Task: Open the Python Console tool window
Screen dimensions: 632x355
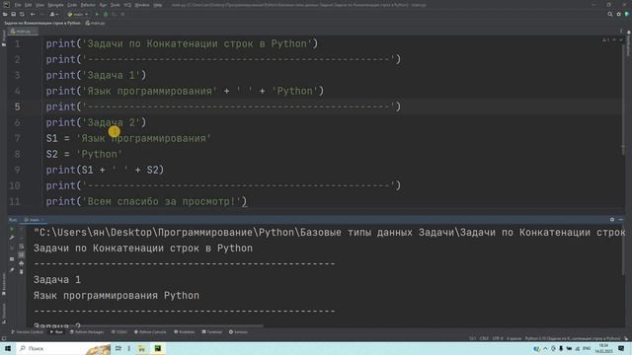Action: [x=150, y=332]
